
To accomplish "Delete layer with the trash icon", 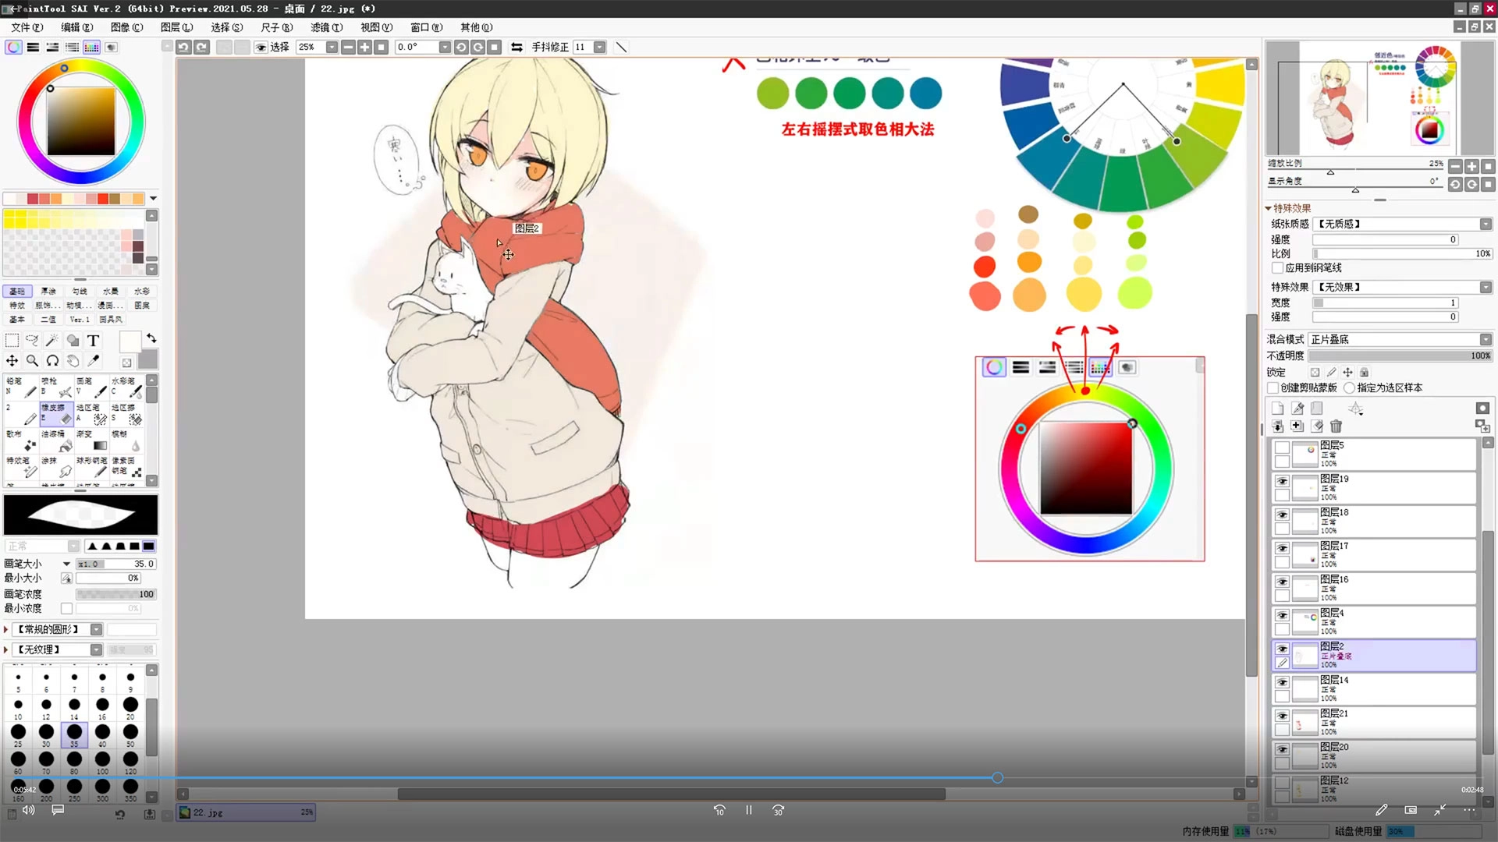I will [1336, 426].
